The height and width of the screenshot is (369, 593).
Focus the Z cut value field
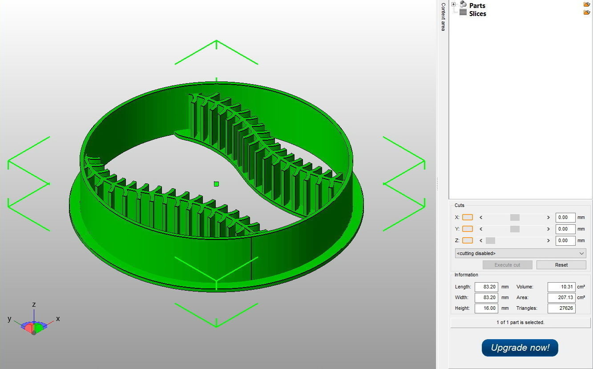click(x=565, y=241)
